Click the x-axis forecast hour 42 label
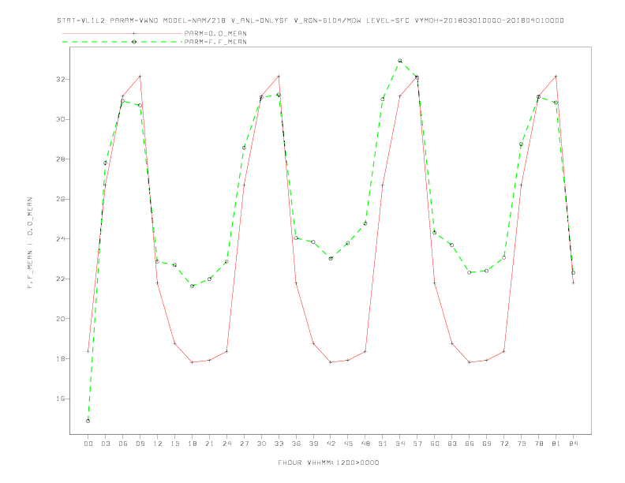The image size is (625, 483). (331, 444)
